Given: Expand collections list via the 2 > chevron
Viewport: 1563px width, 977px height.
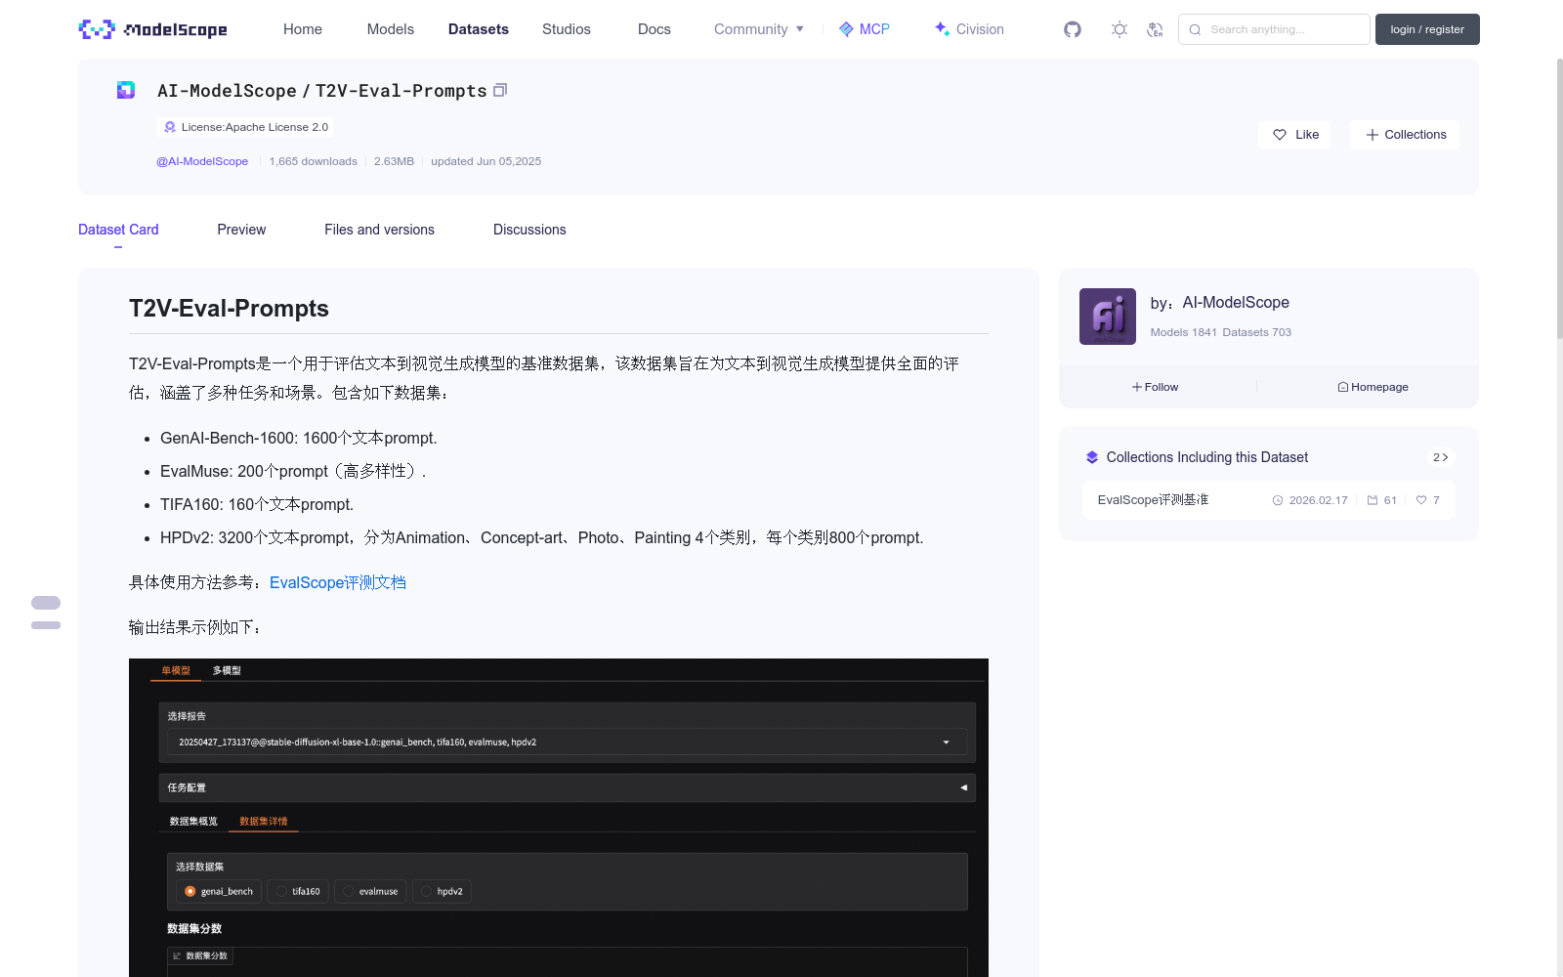Looking at the screenshot, I should 1440,457.
